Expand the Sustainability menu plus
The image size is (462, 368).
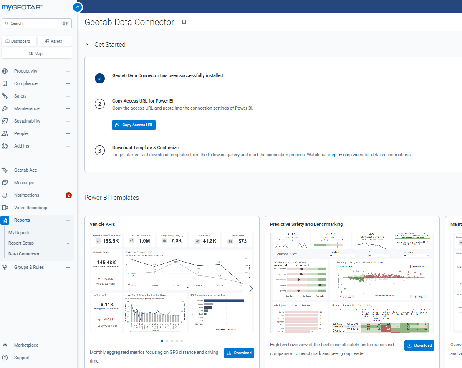pos(68,121)
